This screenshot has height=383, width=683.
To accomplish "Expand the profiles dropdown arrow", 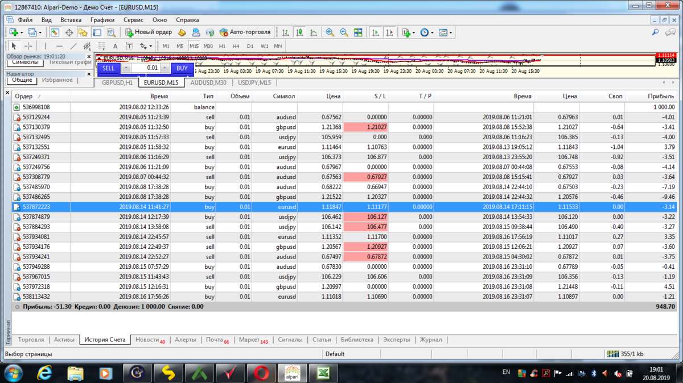I will (40, 32).
